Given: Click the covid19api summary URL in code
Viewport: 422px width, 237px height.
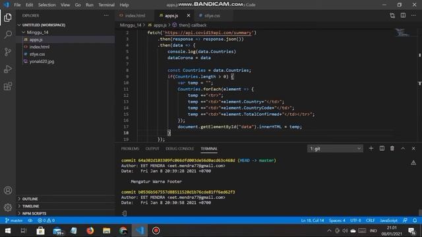Looking at the screenshot, I should tap(208, 32).
